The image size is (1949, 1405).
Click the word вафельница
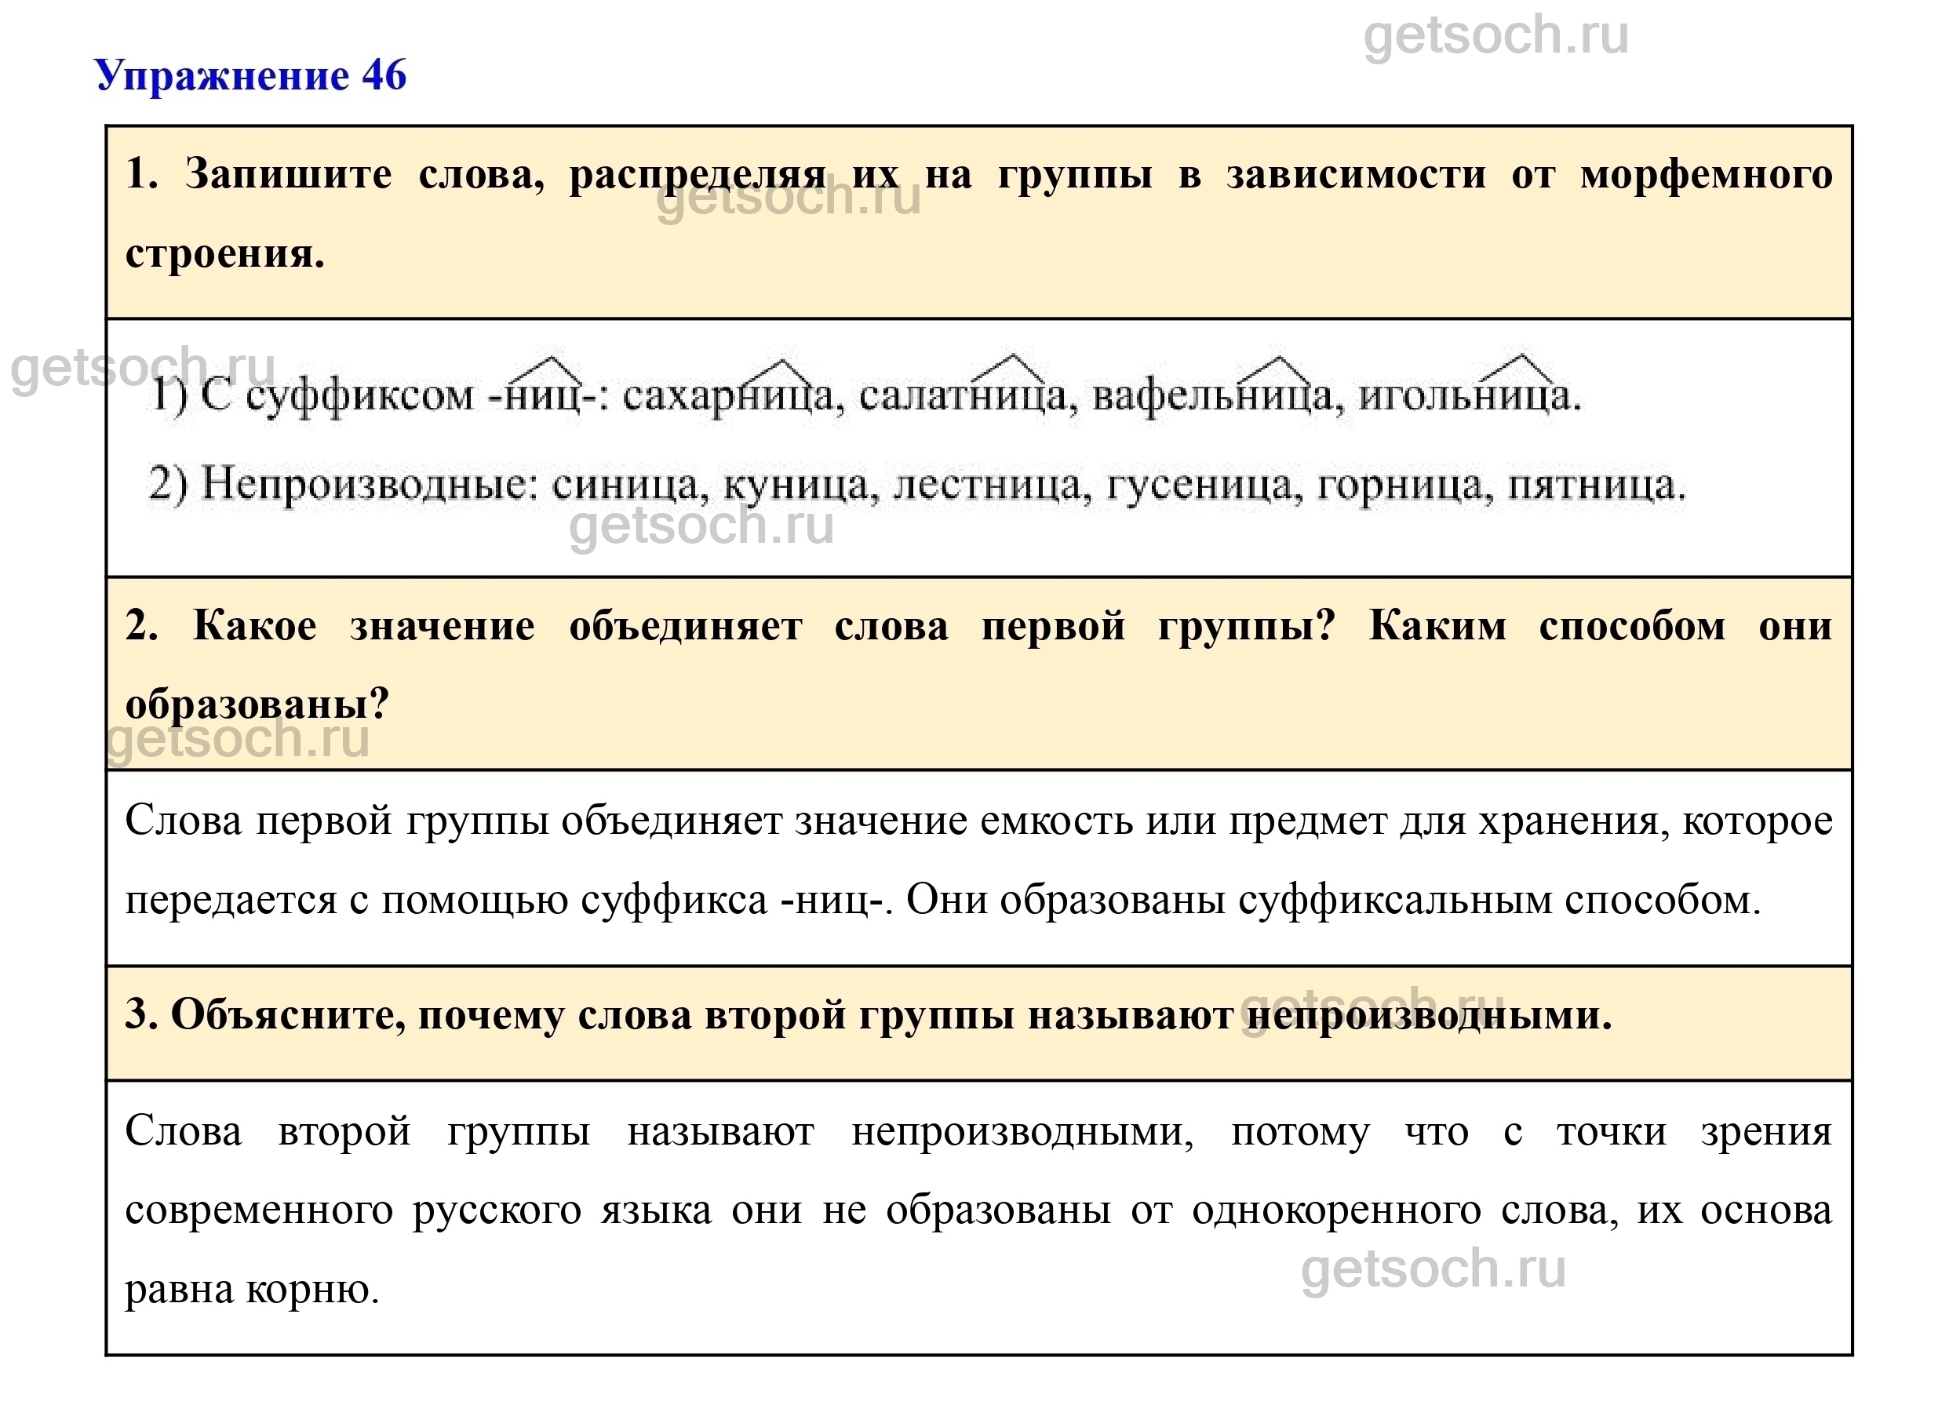tap(1212, 396)
